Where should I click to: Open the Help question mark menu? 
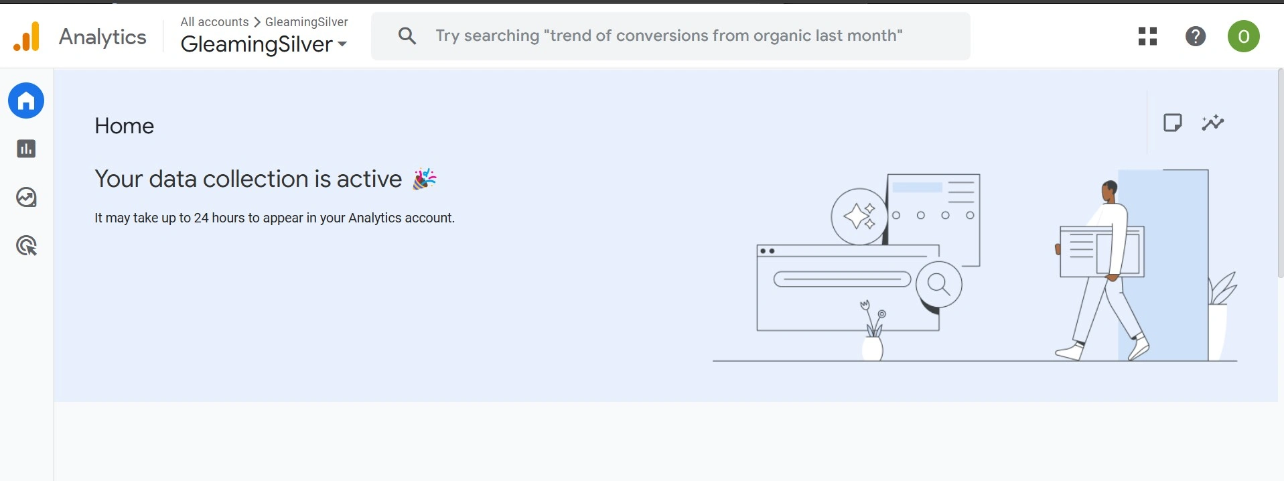point(1195,36)
